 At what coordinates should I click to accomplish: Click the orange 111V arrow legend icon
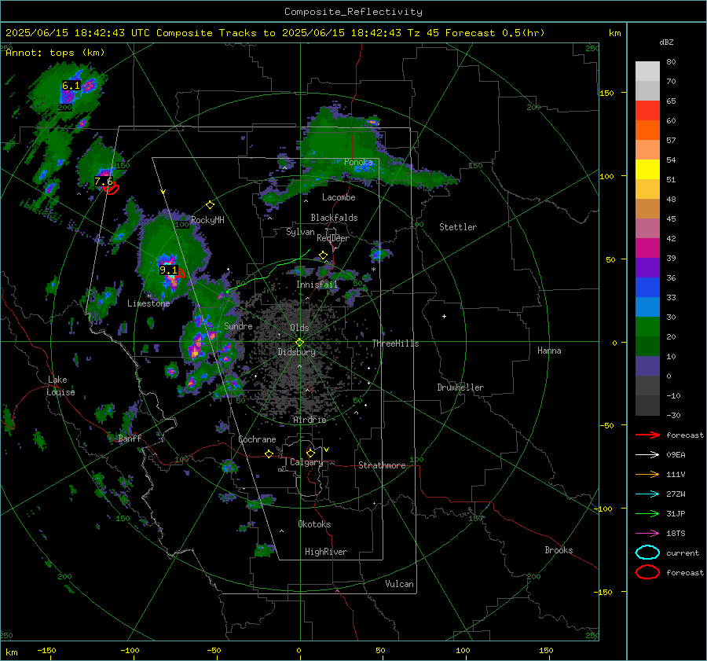[647, 474]
